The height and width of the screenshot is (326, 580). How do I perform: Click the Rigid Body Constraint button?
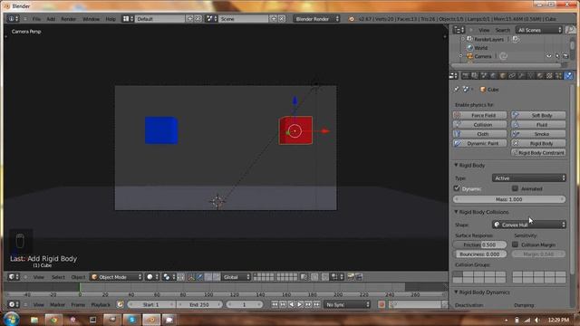(538, 152)
